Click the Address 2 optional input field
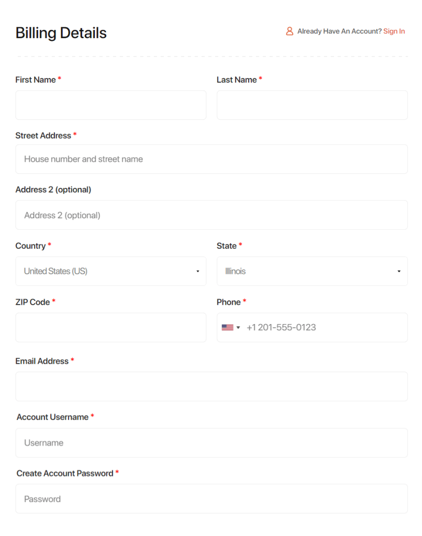The image size is (422, 536). point(212,215)
